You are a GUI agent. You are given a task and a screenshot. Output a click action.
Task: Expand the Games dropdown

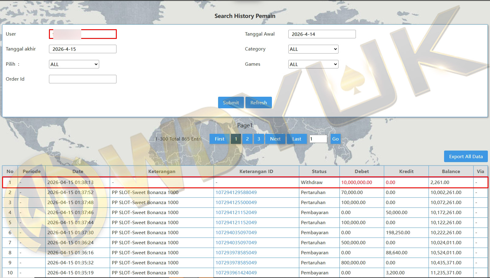pyautogui.click(x=313, y=64)
